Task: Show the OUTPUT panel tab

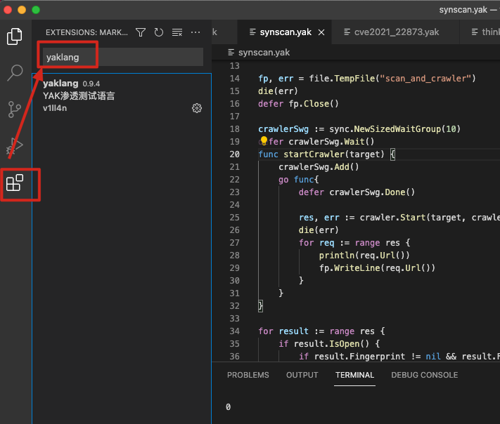Action: pyautogui.click(x=302, y=375)
